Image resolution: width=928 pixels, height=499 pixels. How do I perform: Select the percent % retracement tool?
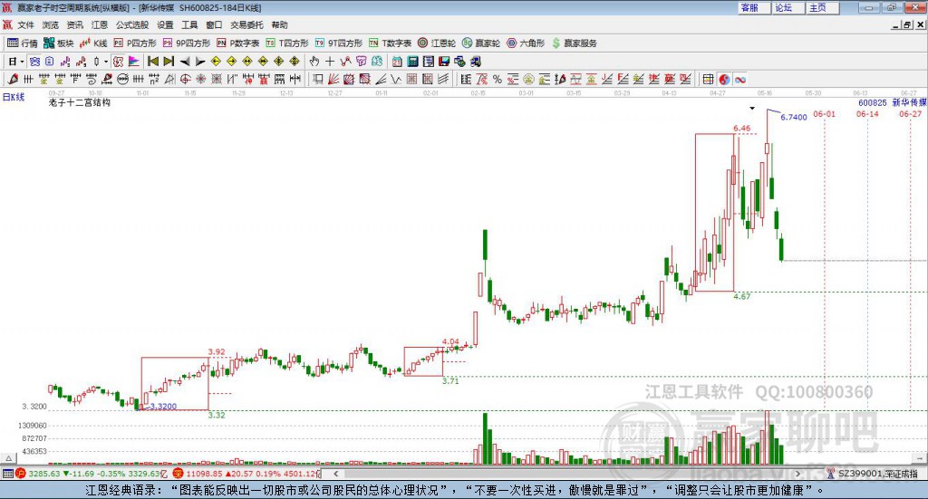(498, 79)
